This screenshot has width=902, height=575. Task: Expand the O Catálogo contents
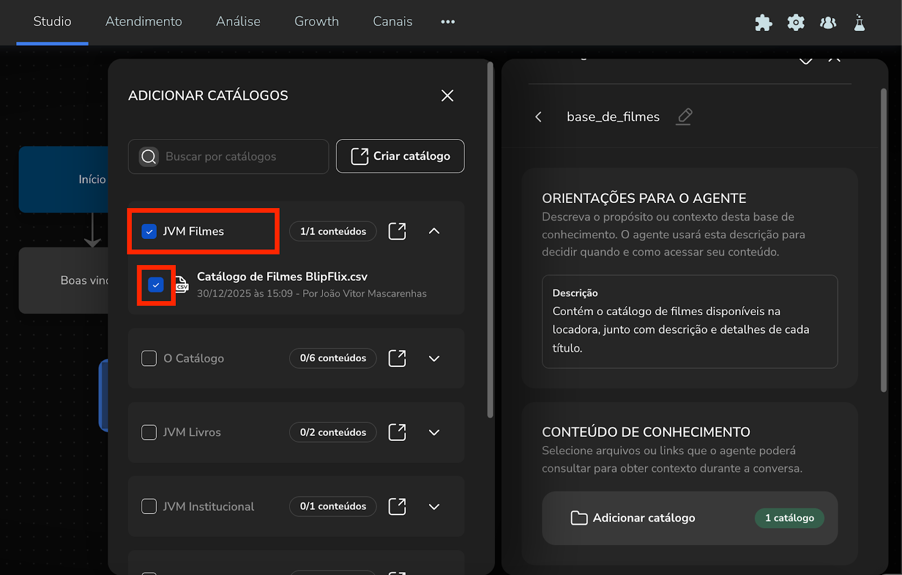[434, 359]
